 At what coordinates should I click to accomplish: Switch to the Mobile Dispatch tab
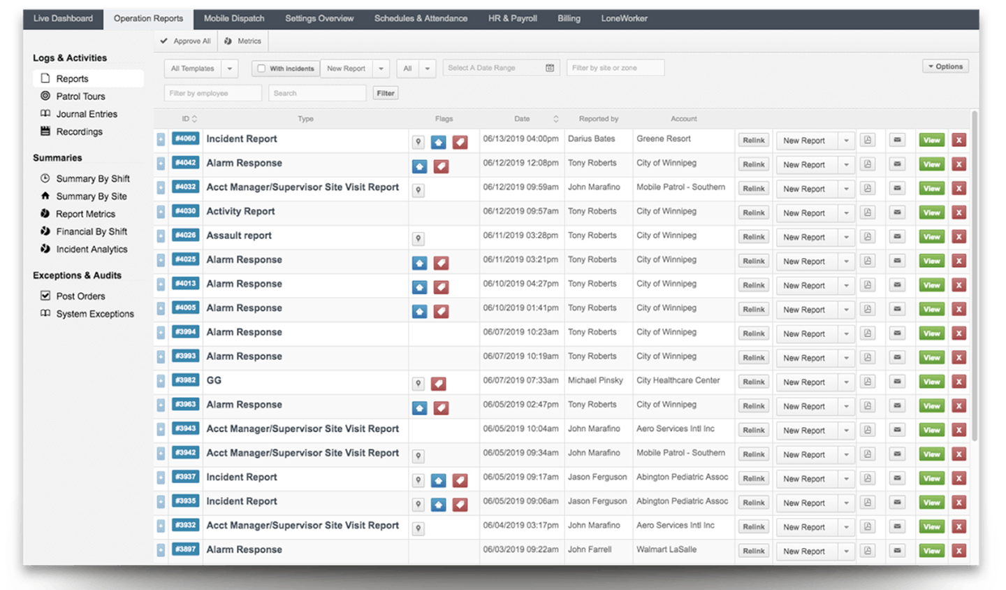(234, 18)
